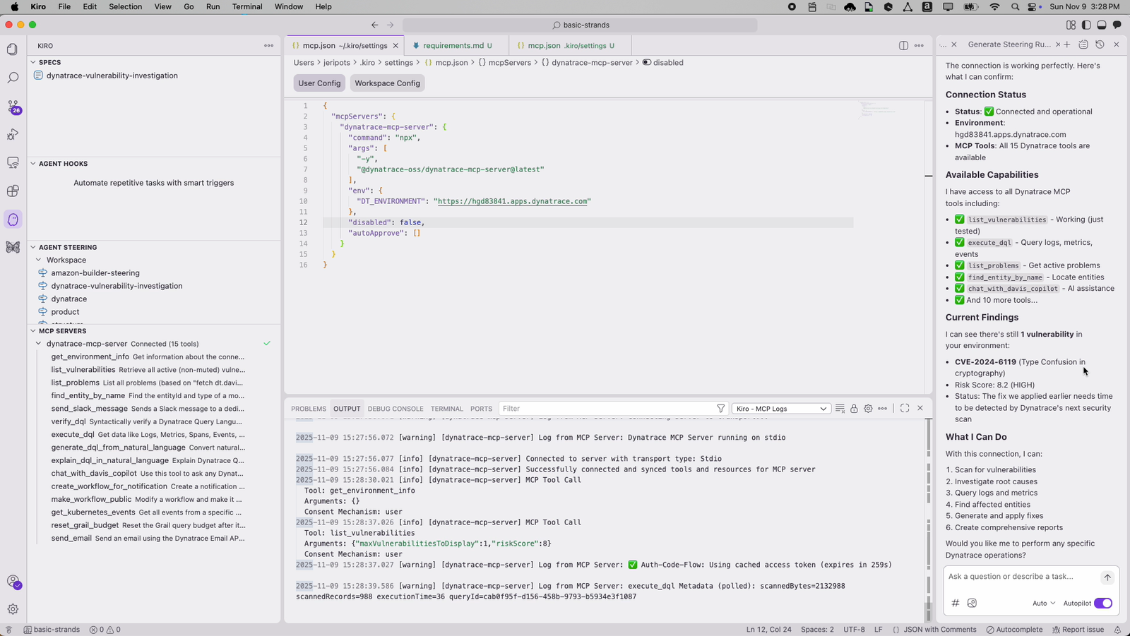Open the Dynatrace environment URL link

513,201
